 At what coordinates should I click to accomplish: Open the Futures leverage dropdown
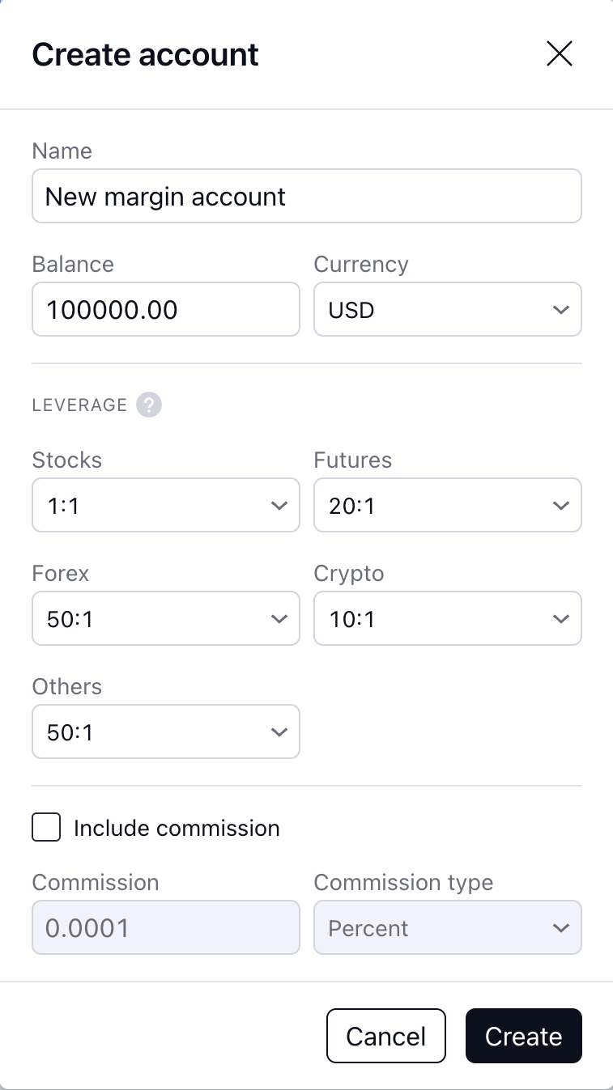tap(447, 506)
